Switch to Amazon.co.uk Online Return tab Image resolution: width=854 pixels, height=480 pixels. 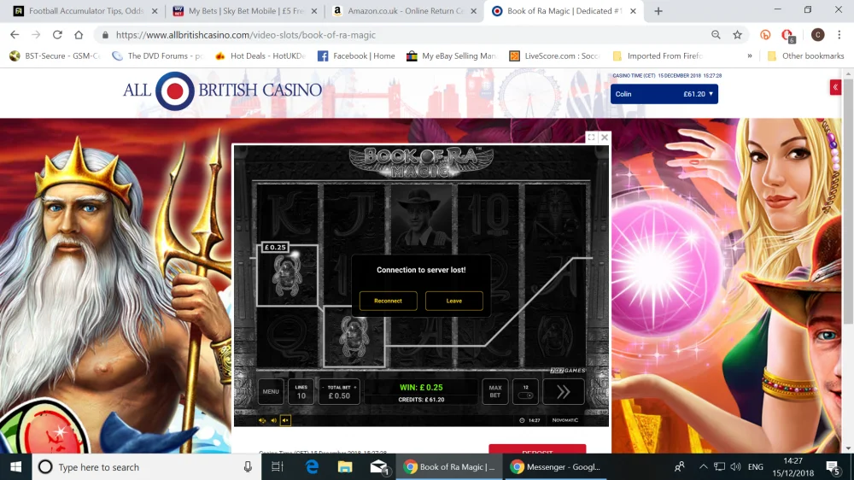pyautogui.click(x=405, y=11)
